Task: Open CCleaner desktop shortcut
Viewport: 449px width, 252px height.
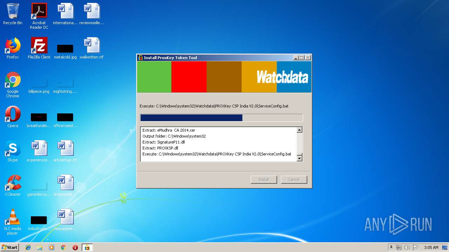Action: (x=13, y=185)
